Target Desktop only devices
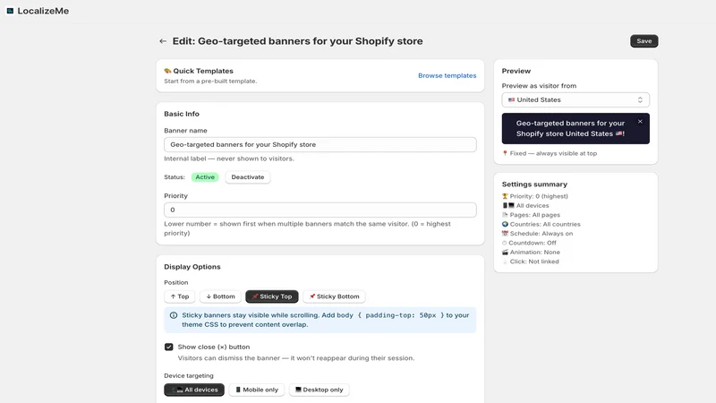Screen dimensions: 716x403 320,390
